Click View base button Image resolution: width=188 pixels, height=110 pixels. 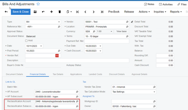point(121,31)
